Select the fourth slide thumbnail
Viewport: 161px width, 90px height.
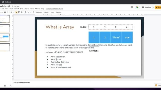(5, 47)
